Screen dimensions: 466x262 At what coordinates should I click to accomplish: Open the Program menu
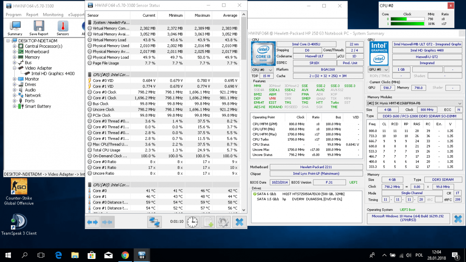[14, 15]
